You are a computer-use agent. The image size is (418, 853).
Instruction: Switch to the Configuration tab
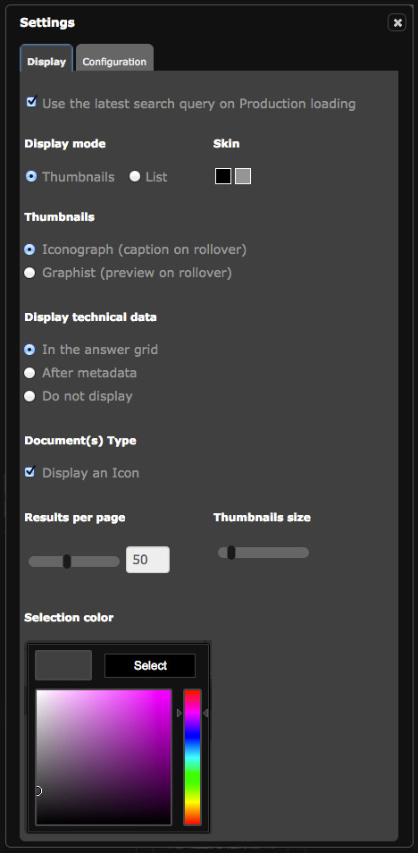click(x=114, y=59)
